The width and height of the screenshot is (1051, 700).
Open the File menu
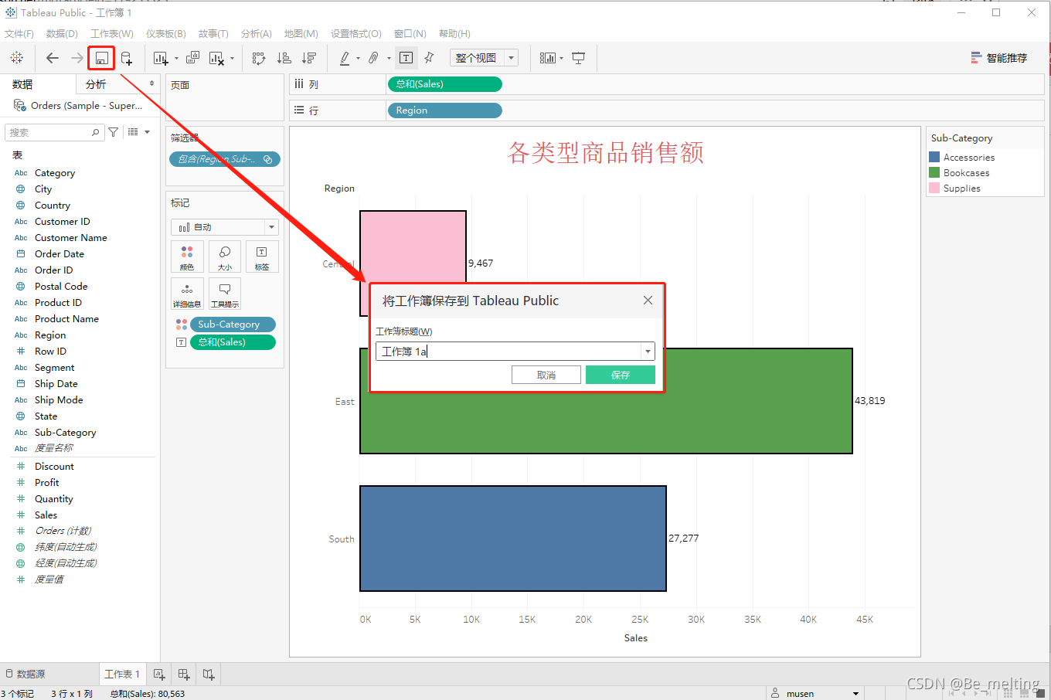pos(19,34)
